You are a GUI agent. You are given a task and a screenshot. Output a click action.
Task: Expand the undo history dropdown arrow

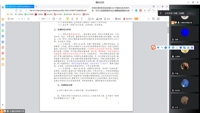[x=155, y=10]
